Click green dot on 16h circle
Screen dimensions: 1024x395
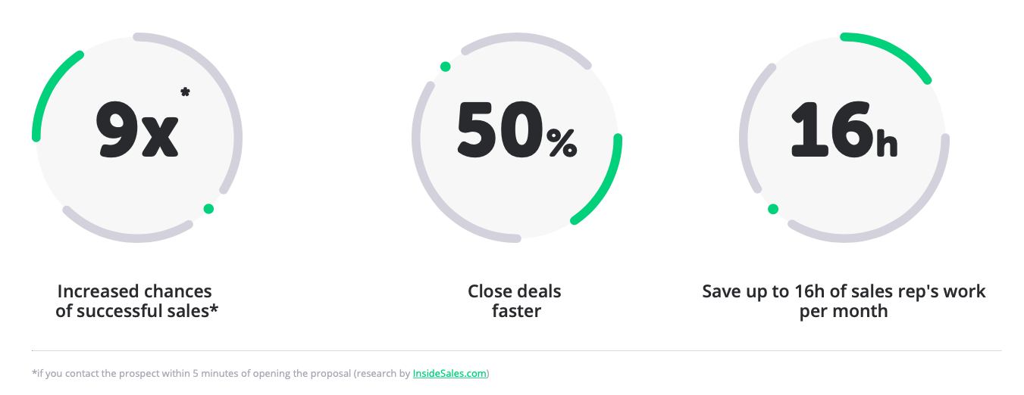click(x=772, y=209)
